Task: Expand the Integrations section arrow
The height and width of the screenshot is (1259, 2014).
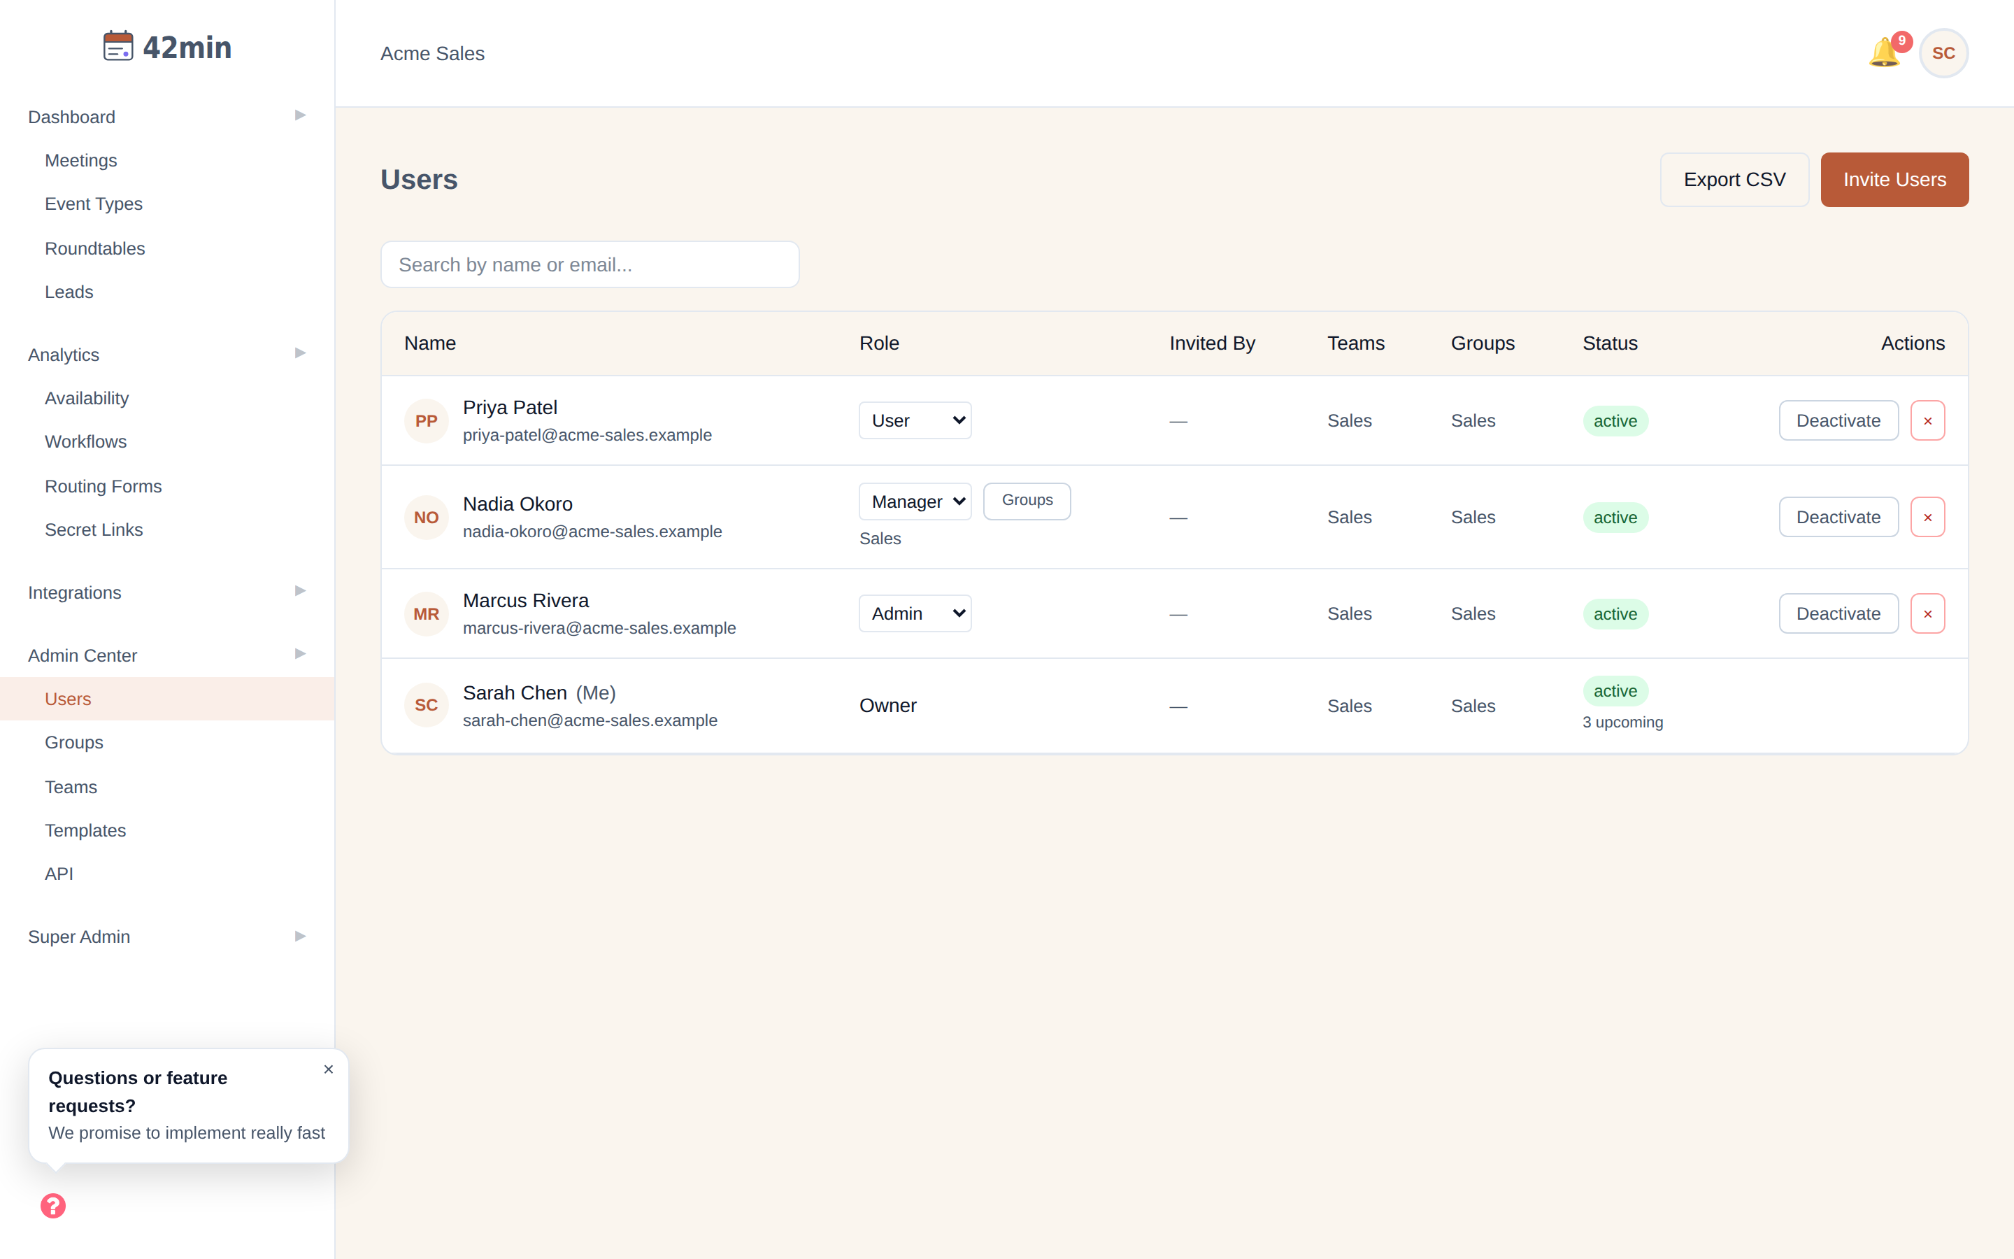Action: [x=301, y=591]
